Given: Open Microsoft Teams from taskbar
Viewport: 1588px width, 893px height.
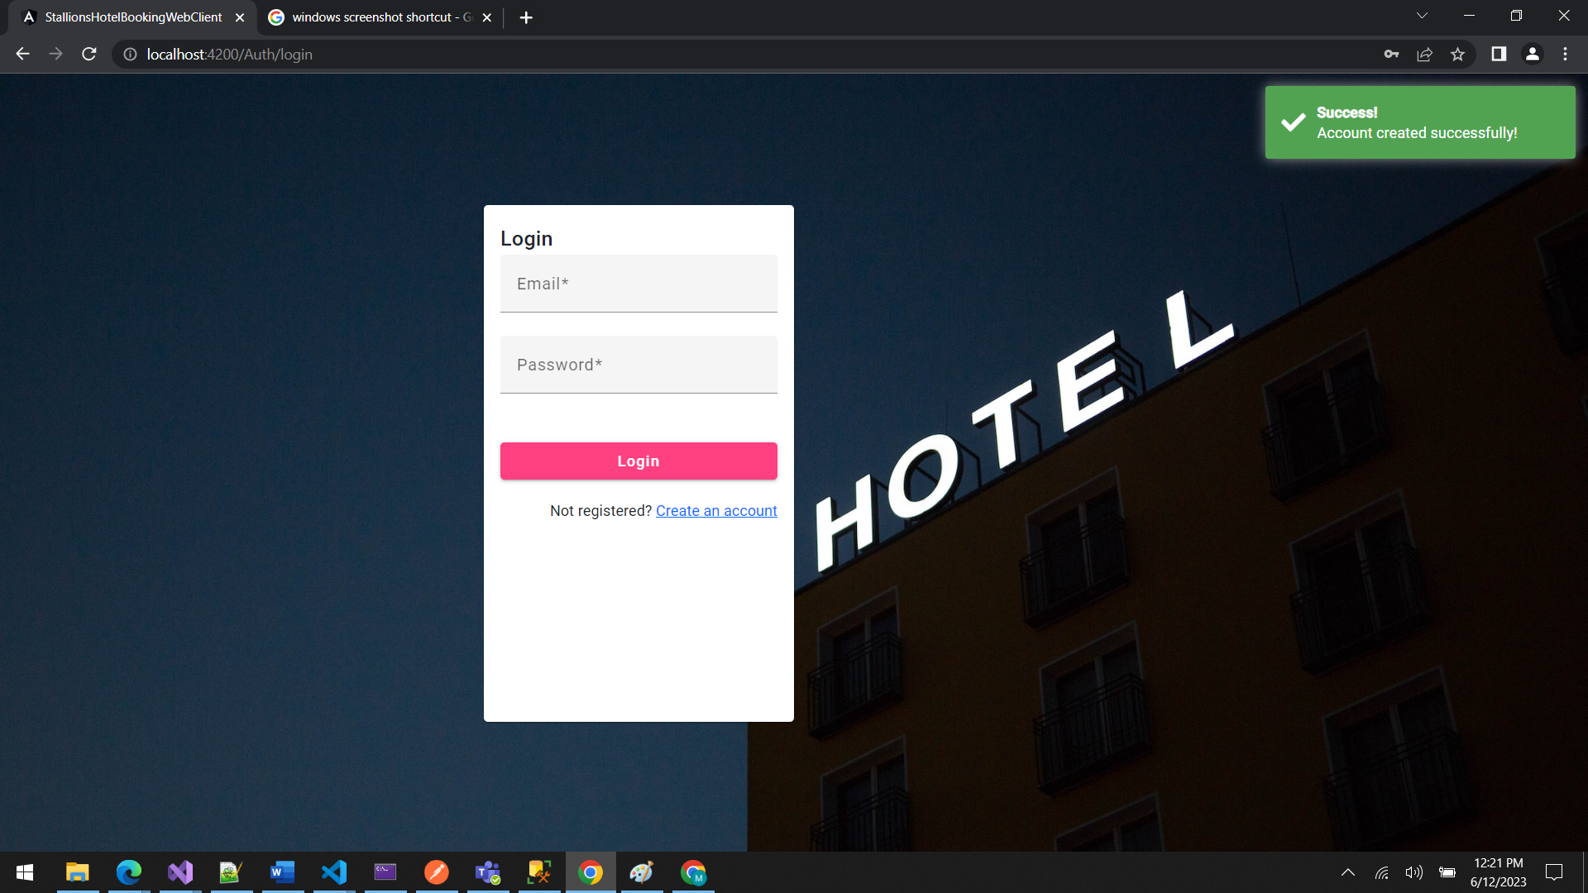Looking at the screenshot, I should pyautogui.click(x=488, y=872).
